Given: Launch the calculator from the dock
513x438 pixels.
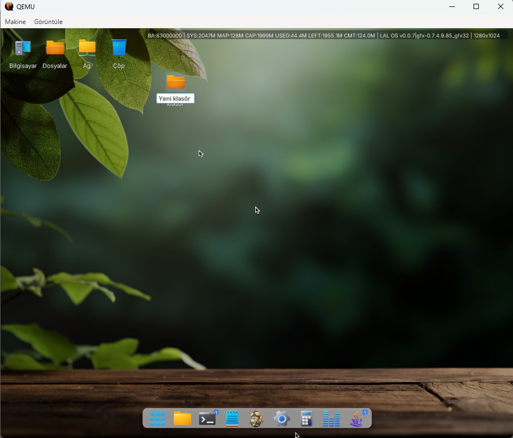Looking at the screenshot, I should point(306,418).
